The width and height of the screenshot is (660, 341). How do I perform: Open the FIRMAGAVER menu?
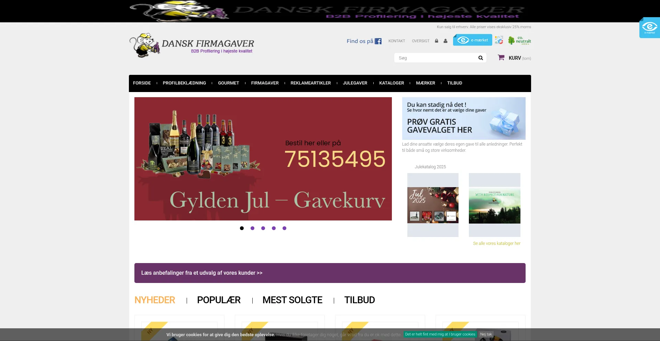[x=265, y=83]
